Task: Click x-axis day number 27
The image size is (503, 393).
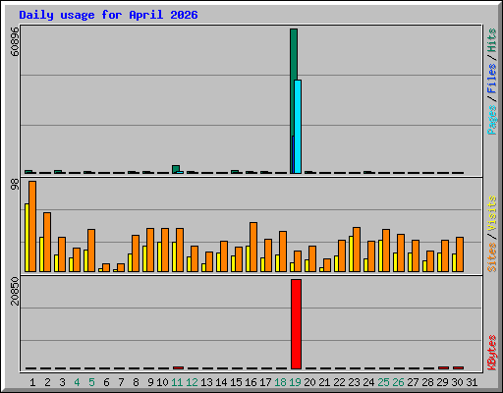Action: coord(413,382)
